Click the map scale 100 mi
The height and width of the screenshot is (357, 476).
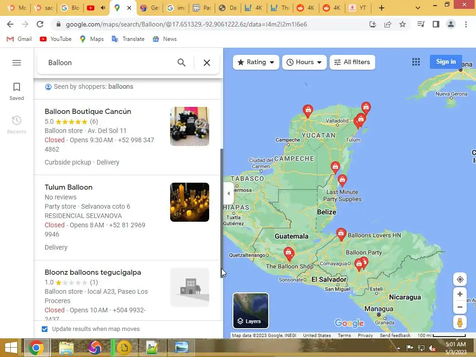coord(442,336)
